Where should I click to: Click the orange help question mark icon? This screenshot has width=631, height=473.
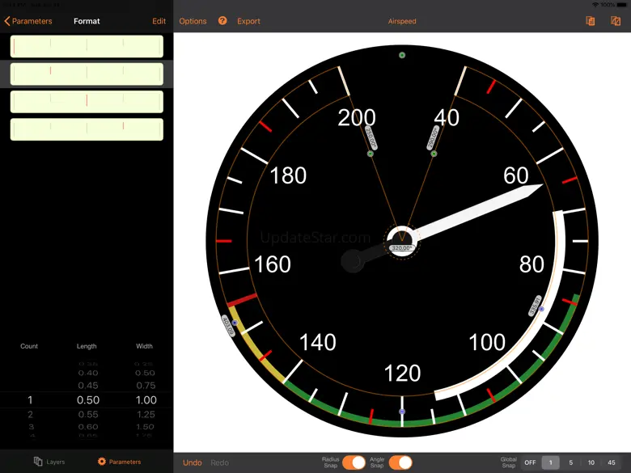point(222,21)
